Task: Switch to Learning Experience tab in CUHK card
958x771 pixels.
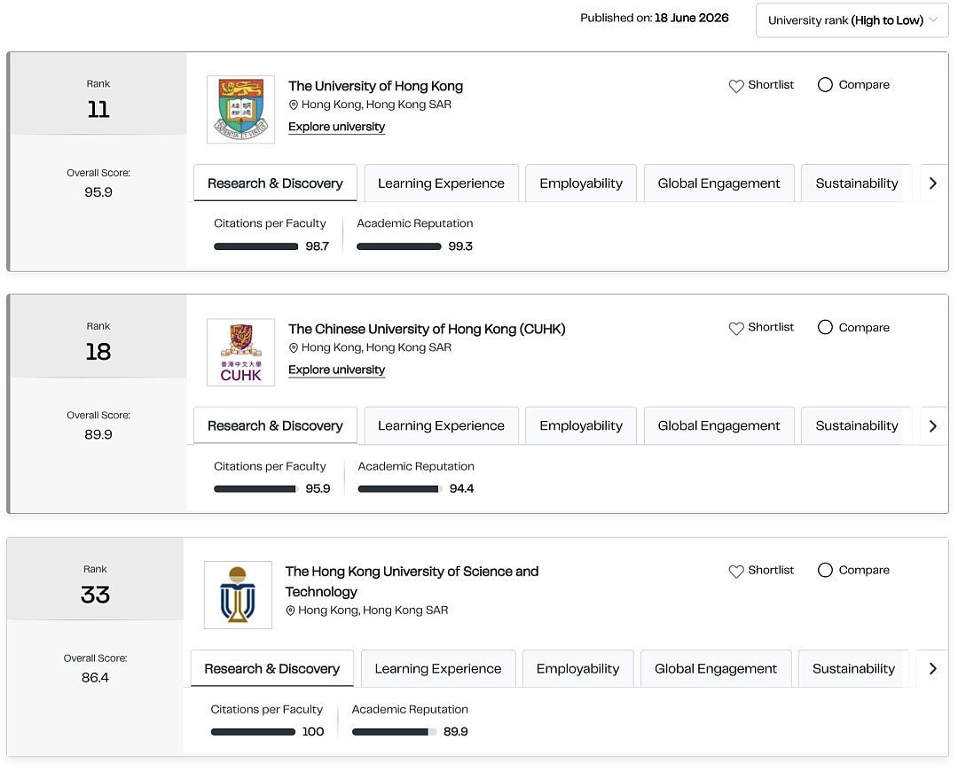Action: 441,425
